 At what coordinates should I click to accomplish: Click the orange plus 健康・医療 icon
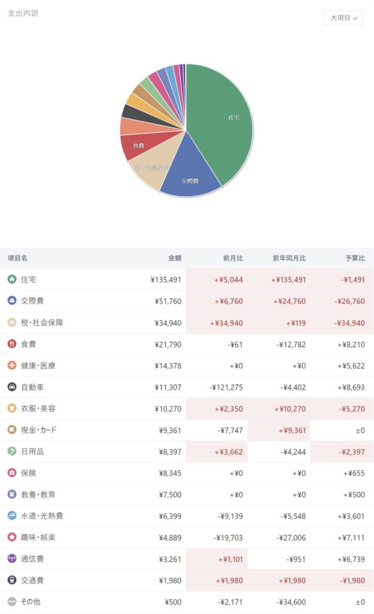12,366
